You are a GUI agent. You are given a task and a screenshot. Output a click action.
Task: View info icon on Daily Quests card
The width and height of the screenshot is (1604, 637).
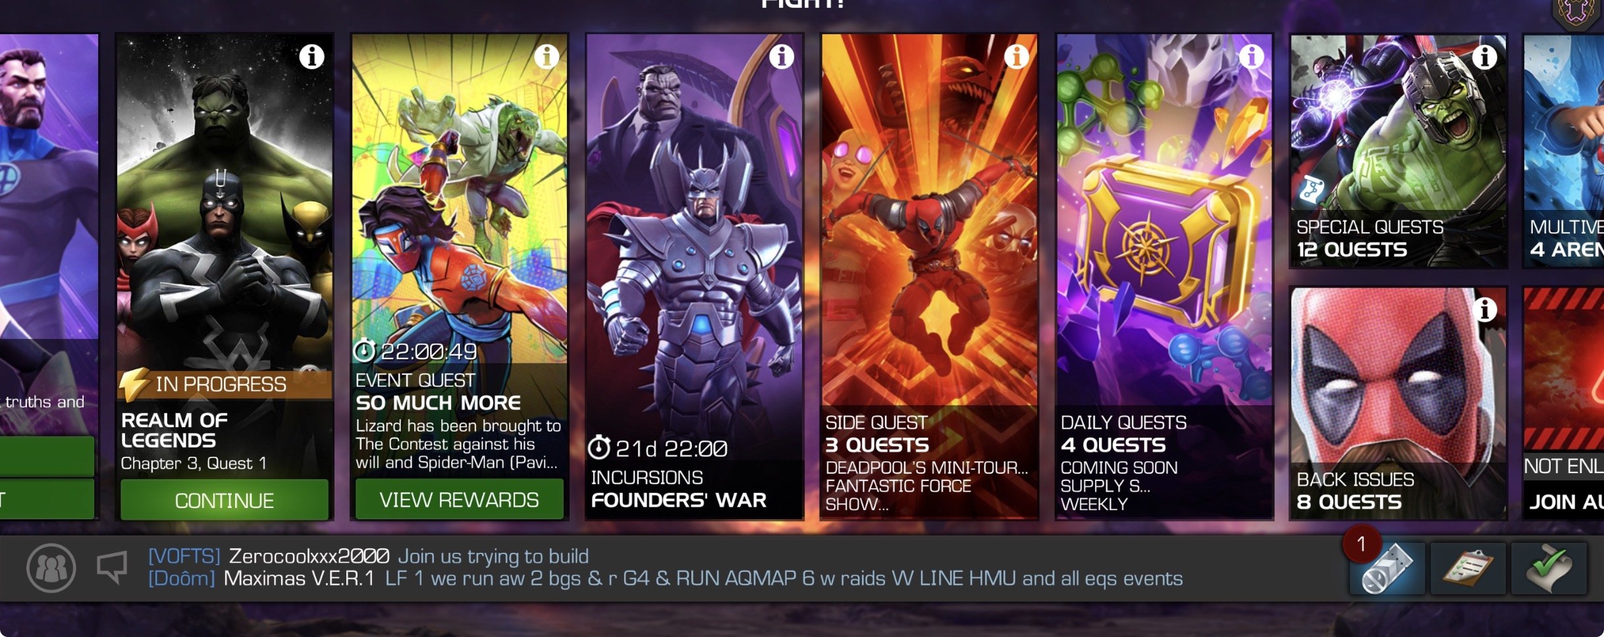(x=1252, y=57)
